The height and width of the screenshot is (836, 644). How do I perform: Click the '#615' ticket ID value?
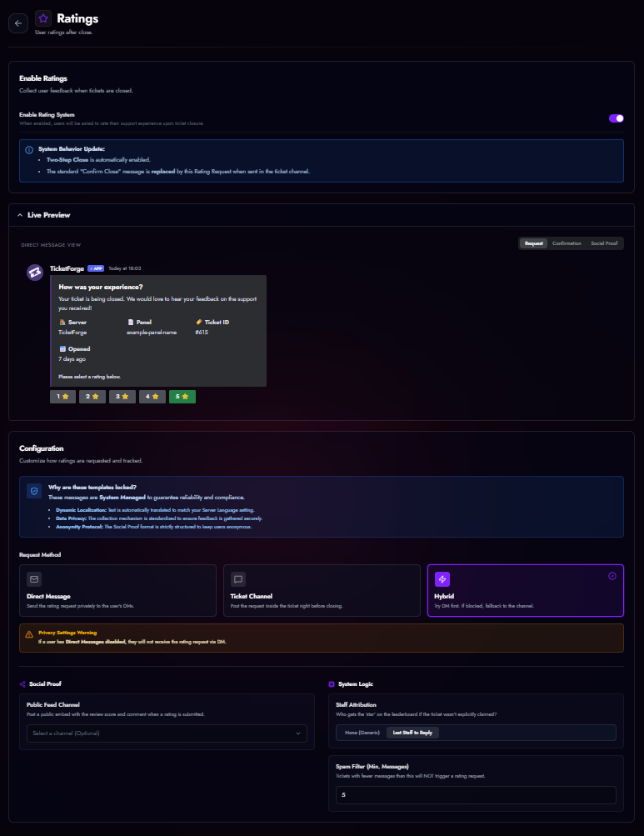pos(202,333)
